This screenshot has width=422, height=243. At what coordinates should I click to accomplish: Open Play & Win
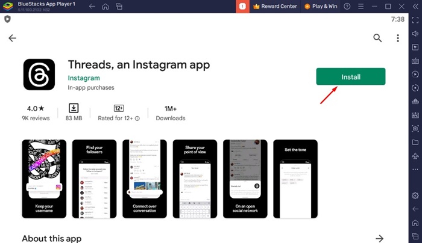(x=321, y=7)
